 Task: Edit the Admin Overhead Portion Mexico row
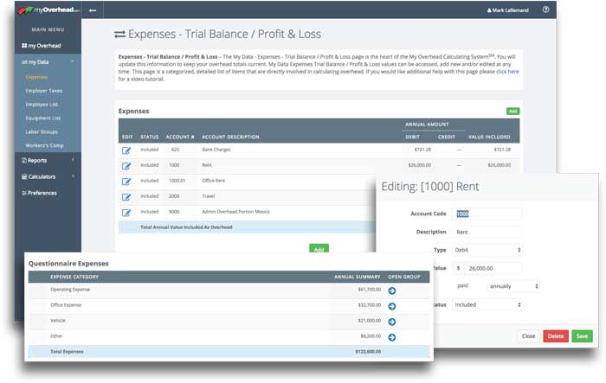126,213
